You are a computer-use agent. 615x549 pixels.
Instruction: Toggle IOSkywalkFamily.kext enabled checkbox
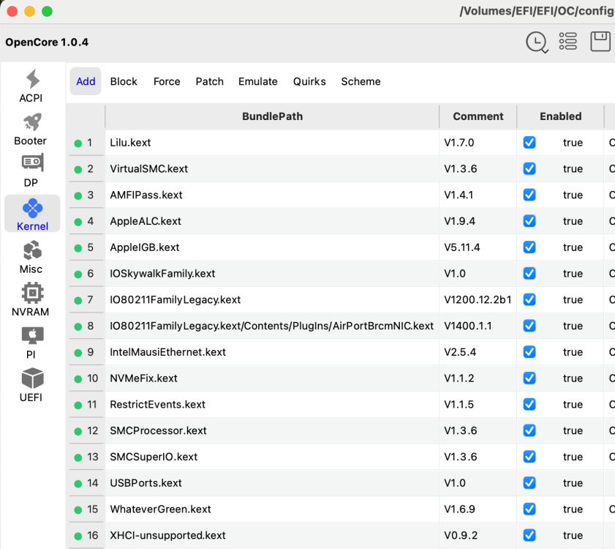pos(529,273)
